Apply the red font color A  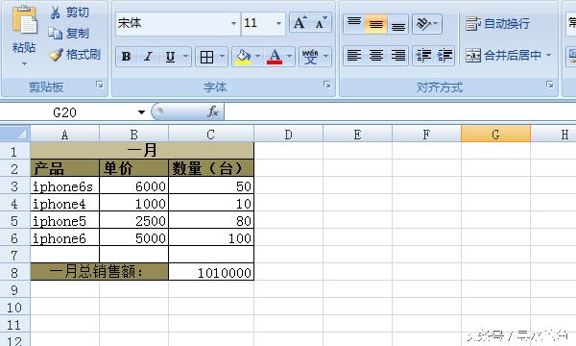coord(275,57)
